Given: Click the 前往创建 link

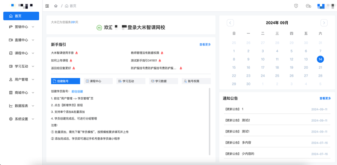Looking at the screenshot, I should tap(77, 91).
